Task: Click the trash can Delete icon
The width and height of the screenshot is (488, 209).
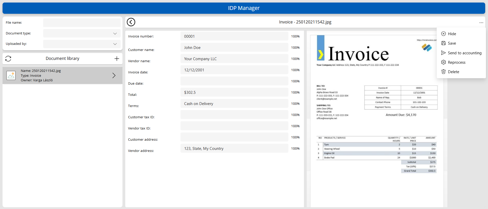Action: click(x=444, y=72)
